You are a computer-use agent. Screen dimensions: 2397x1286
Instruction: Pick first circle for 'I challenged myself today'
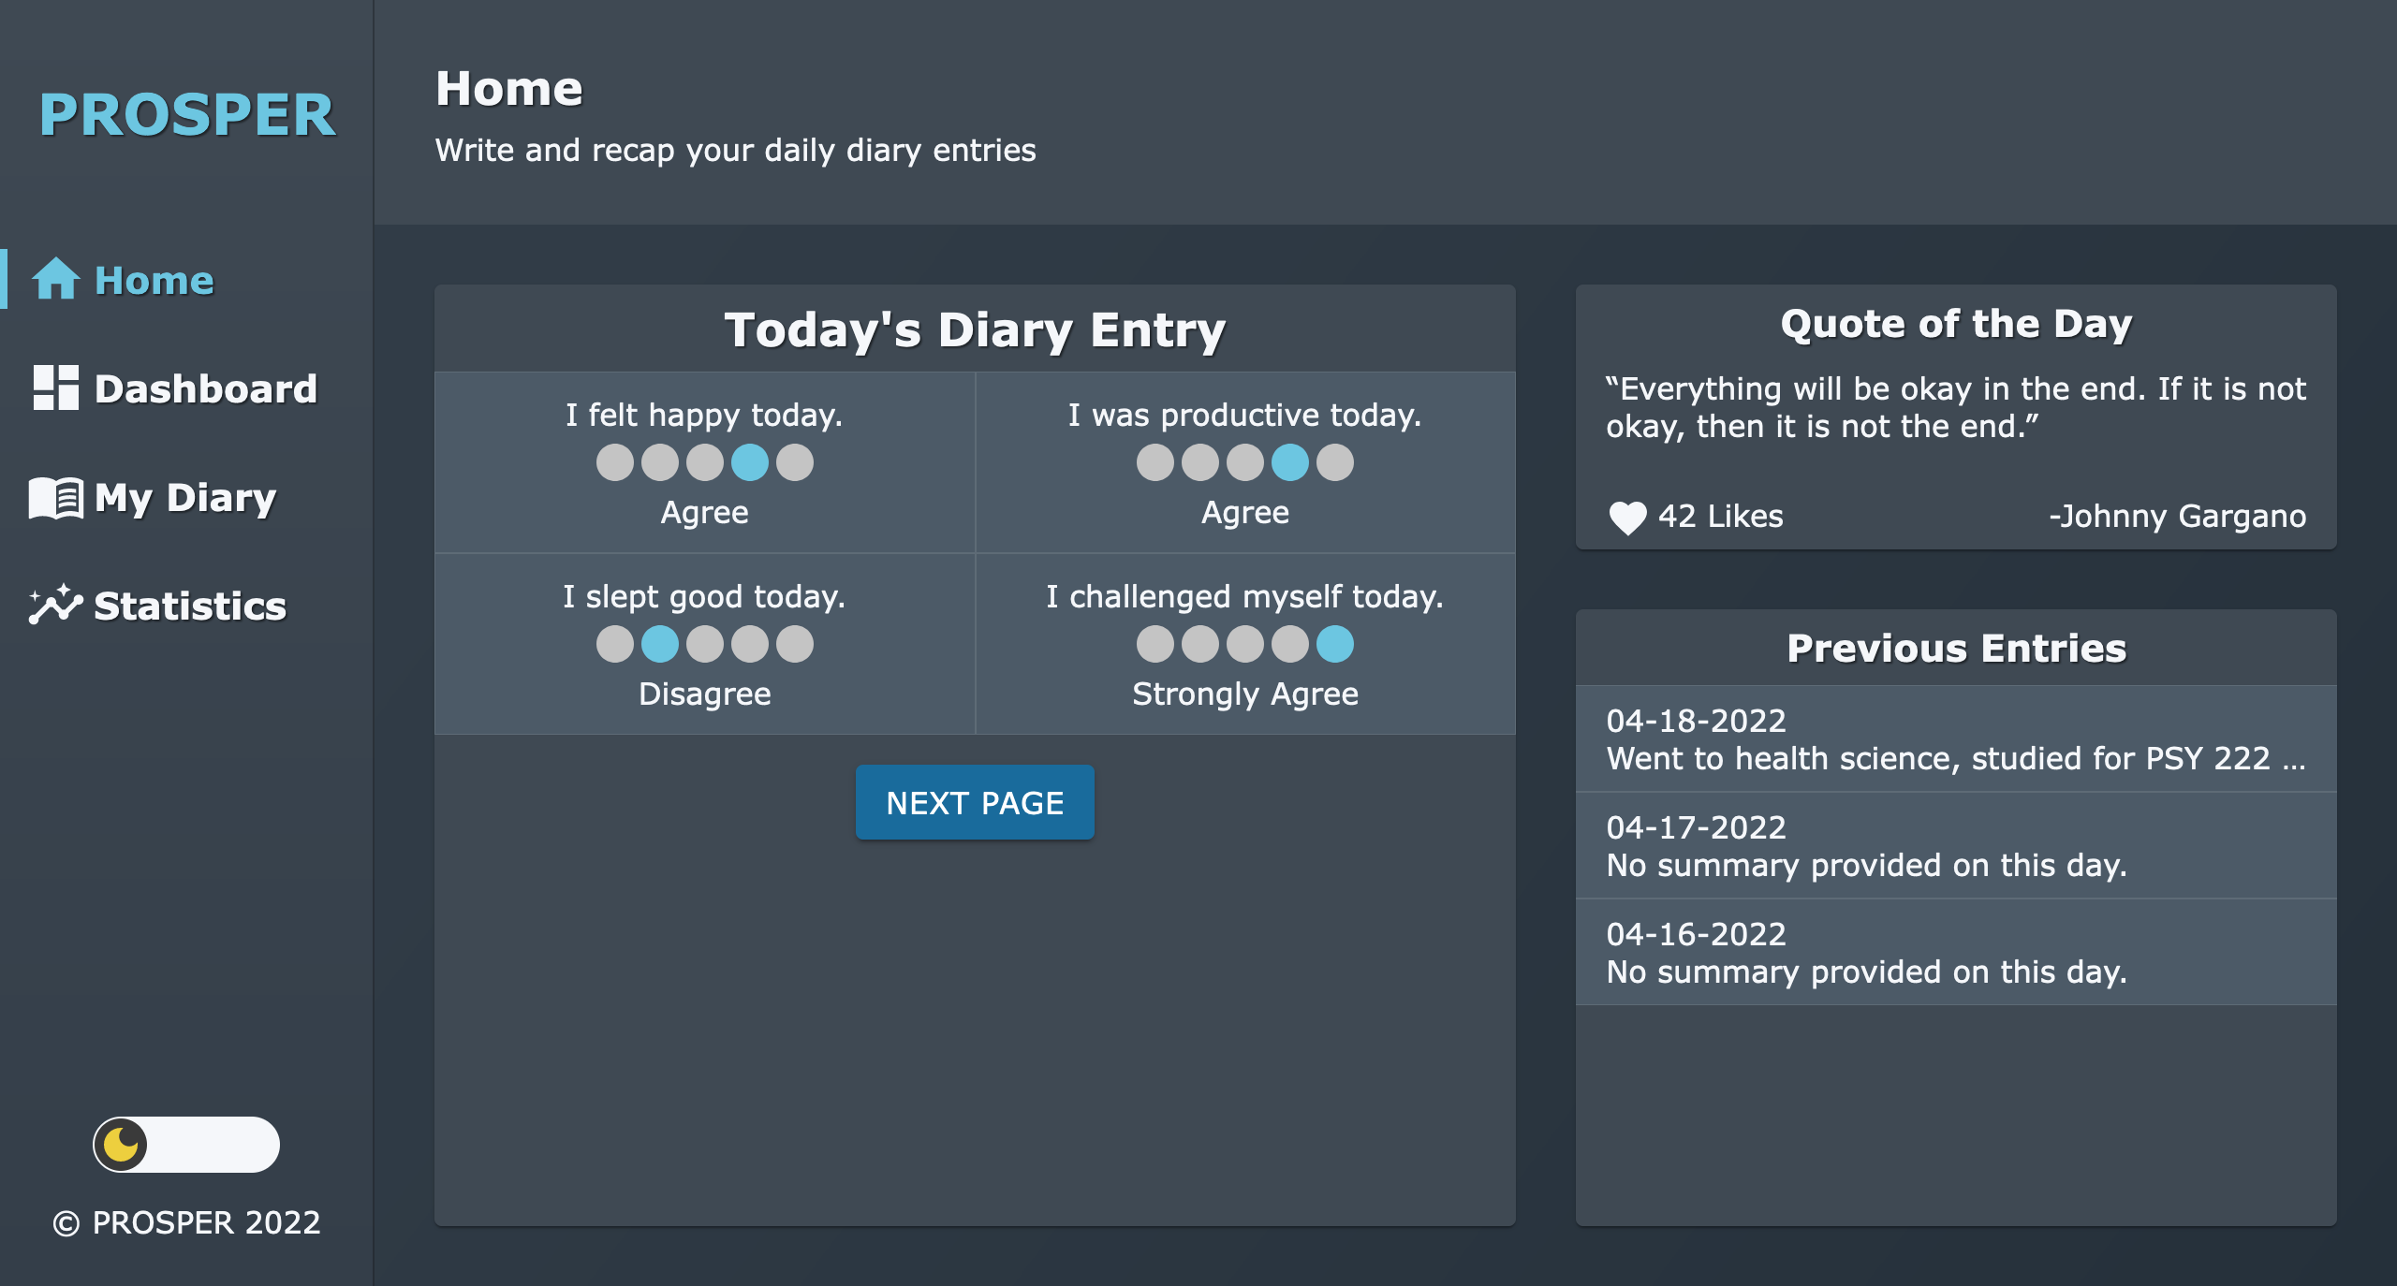pos(1155,644)
